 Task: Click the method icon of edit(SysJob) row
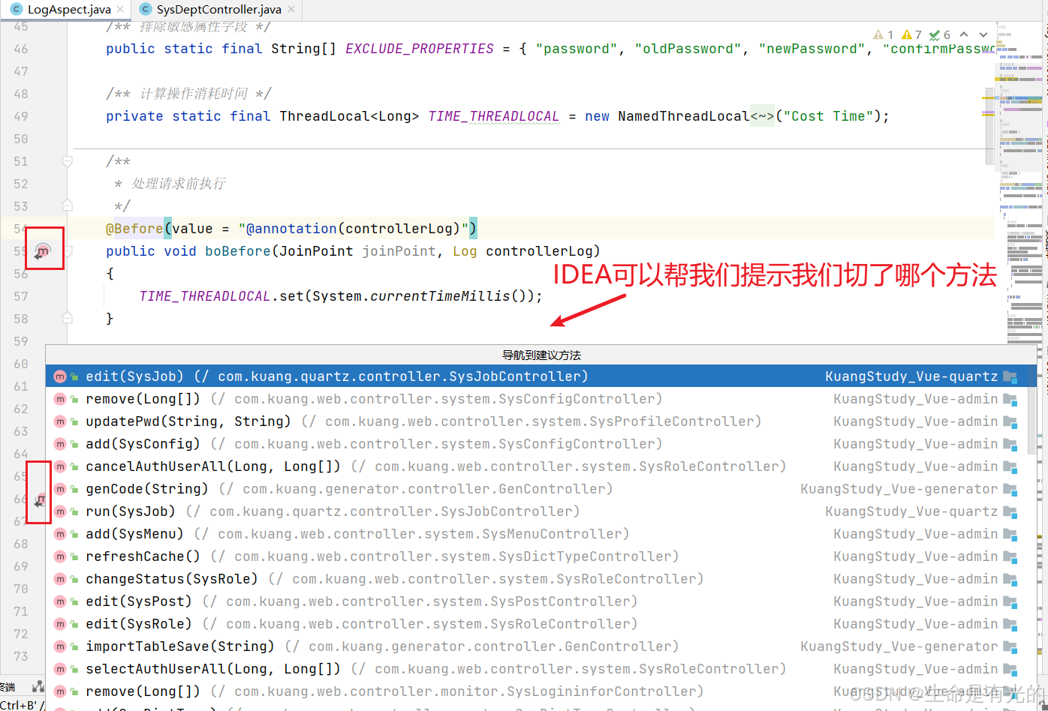[x=60, y=376]
